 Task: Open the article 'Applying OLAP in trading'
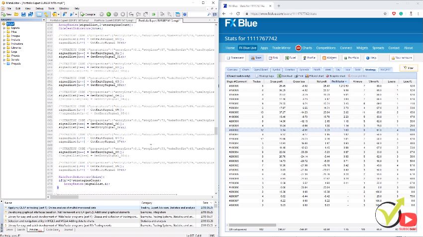tap(52, 208)
